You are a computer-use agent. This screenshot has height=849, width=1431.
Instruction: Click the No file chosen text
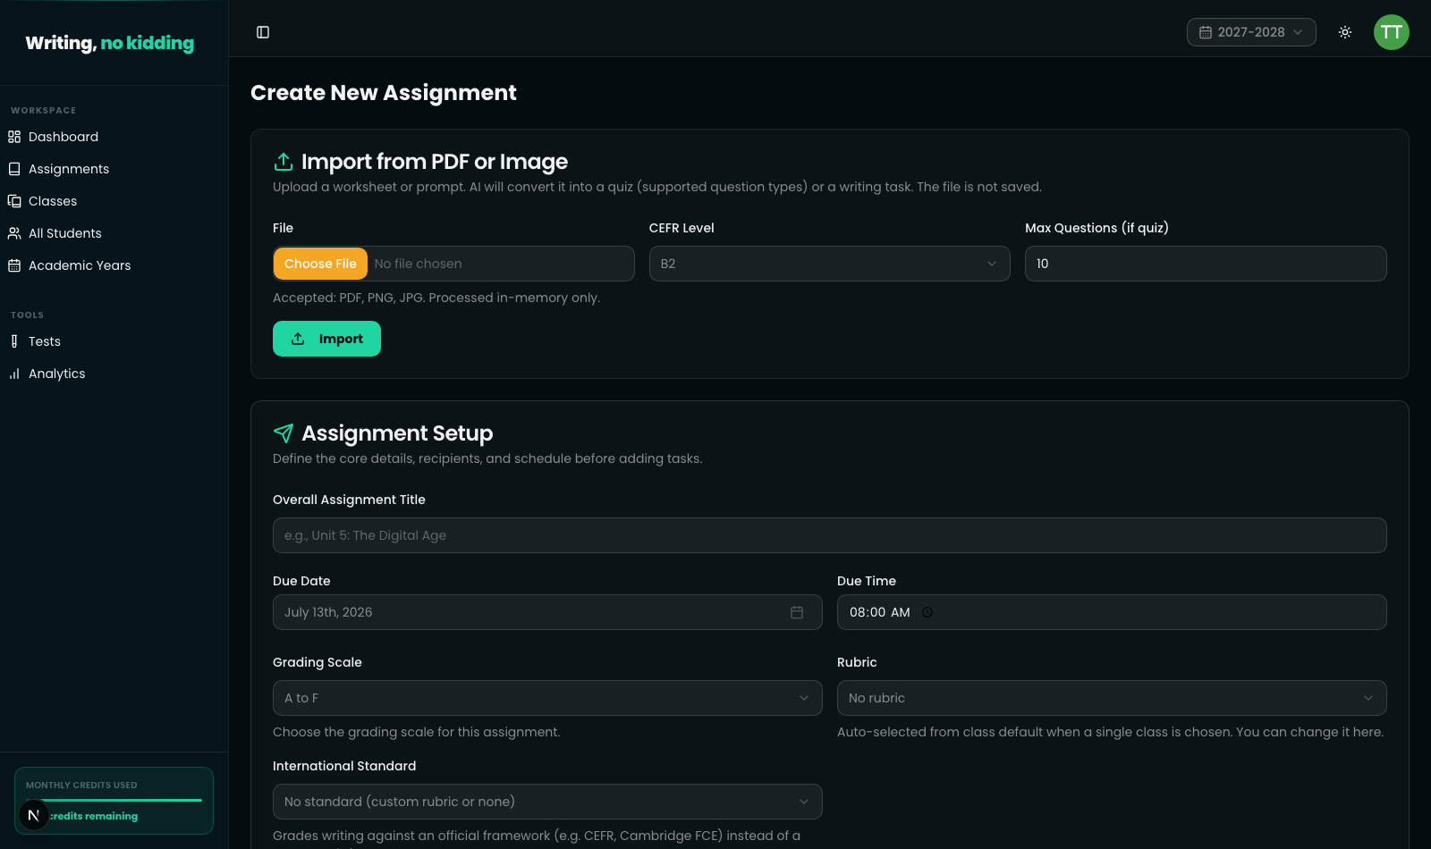click(x=419, y=264)
